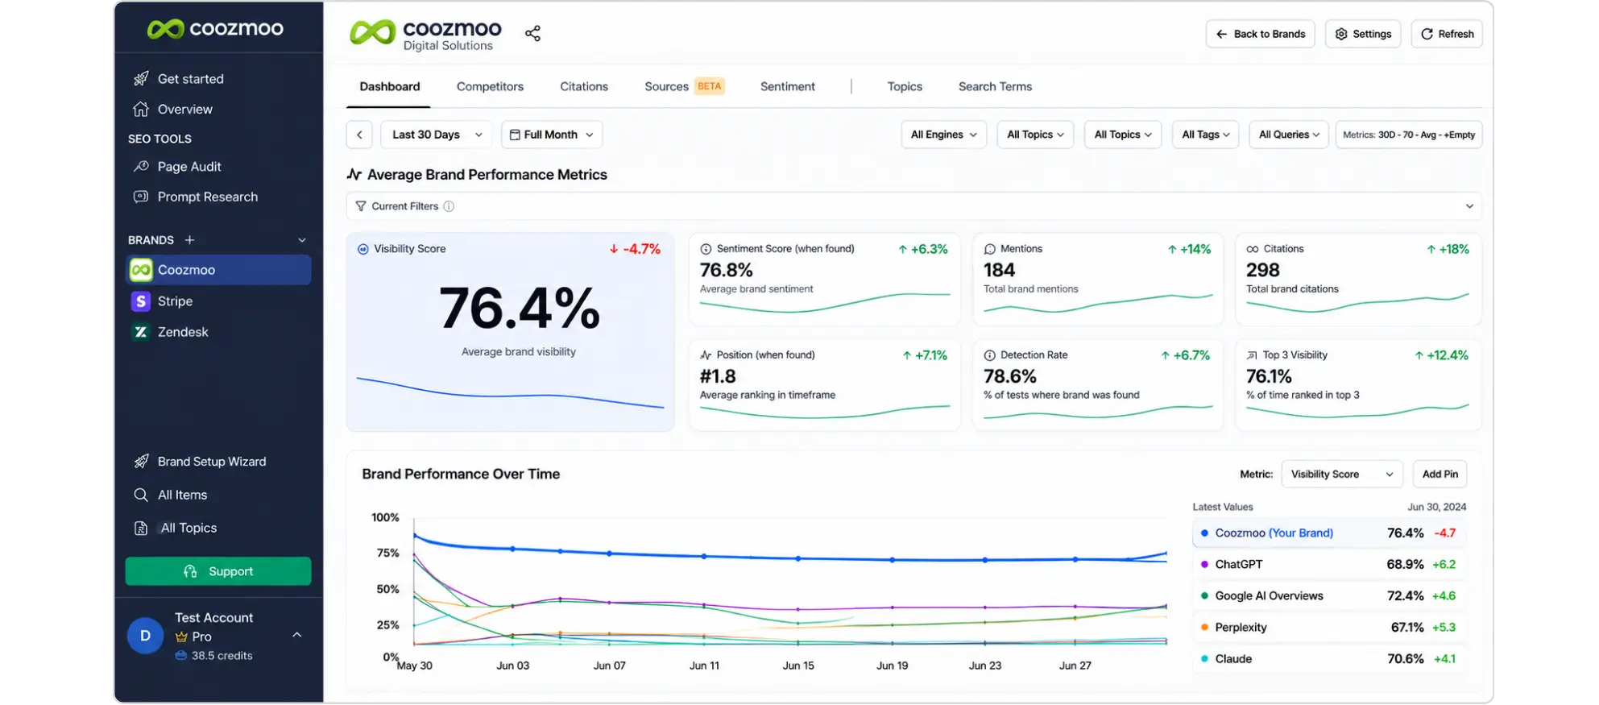Viewport: 1599px width, 705px height.
Task: Click the All Topics document icon
Action: tap(141, 528)
